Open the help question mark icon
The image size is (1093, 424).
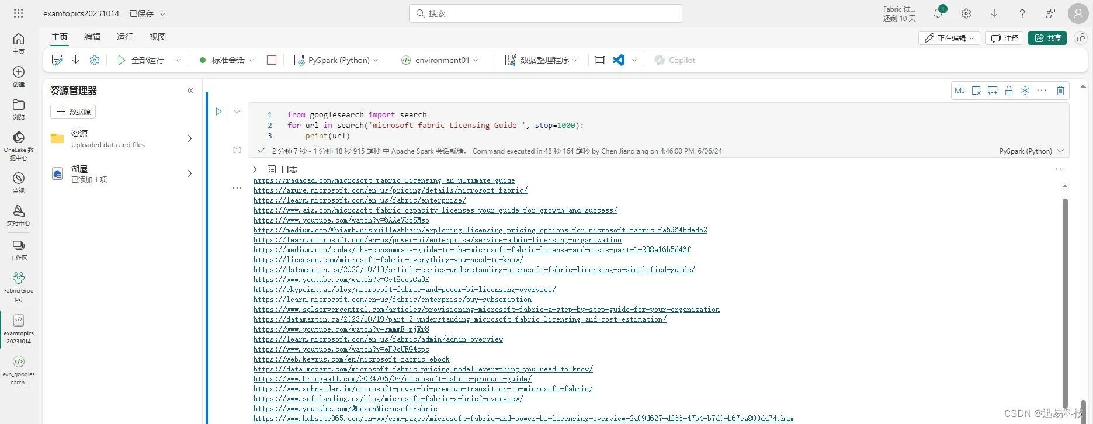pos(1022,13)
